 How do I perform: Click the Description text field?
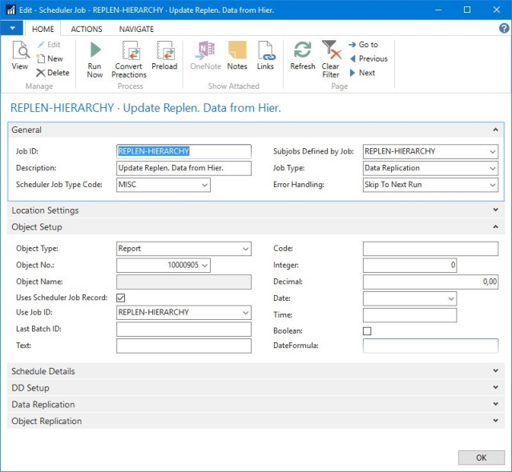click(x=183, y=168)
